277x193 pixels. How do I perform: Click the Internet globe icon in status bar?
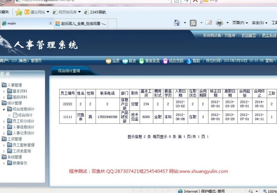180,191
